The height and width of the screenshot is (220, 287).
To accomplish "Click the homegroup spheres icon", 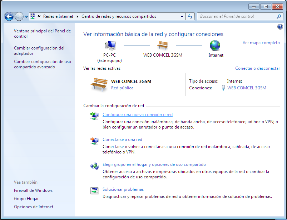I will point(95,166).
